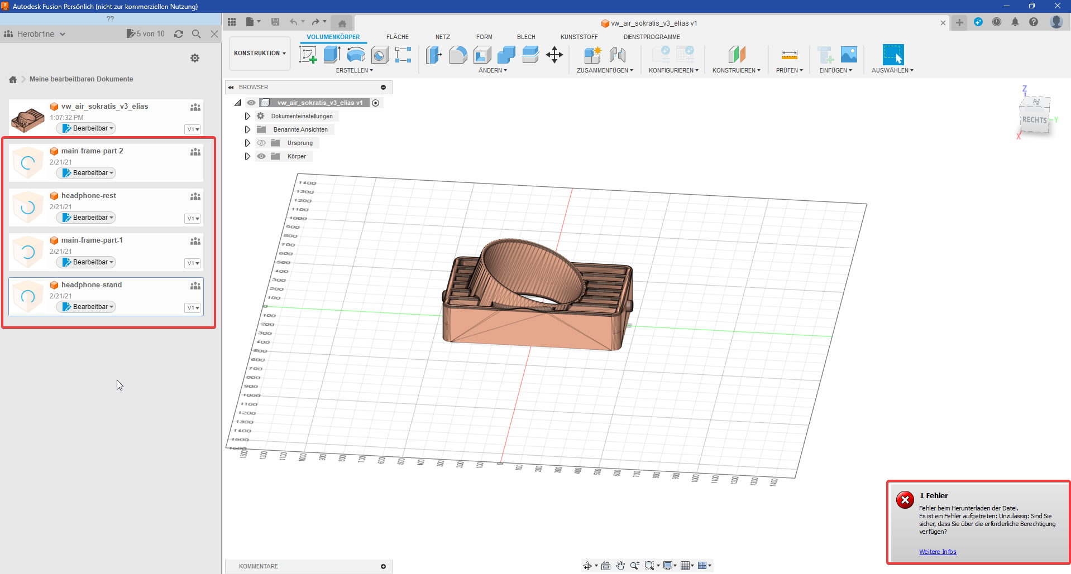Viewport: 1071px width, 574px height.
Task: Expand the Benannte Ansichten tree node
Action: point(247,129)
